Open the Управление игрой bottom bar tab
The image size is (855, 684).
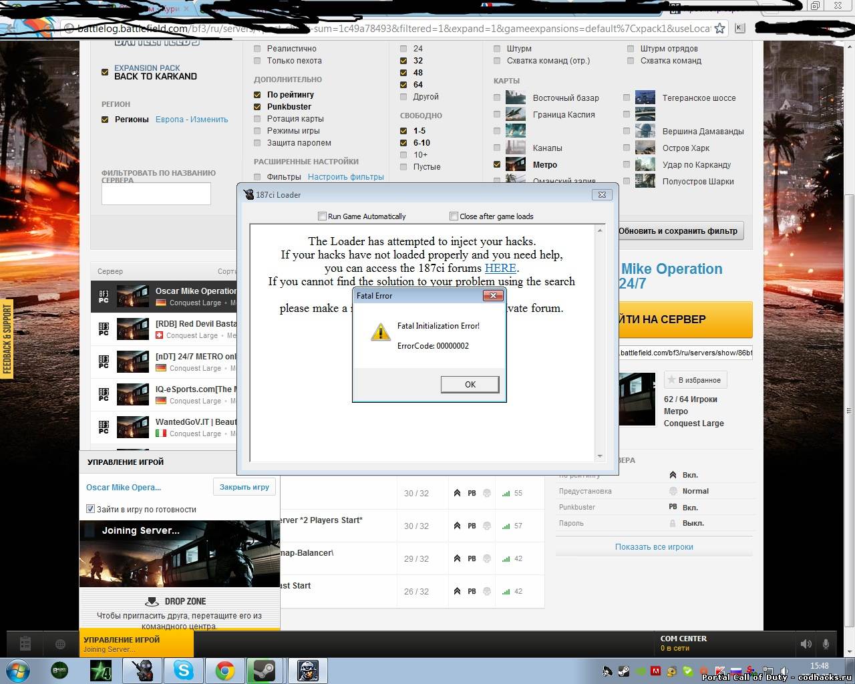click(x=136, y=644)
